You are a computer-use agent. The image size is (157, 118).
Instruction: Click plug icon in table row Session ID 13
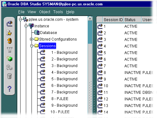click(x=100, y=106)
